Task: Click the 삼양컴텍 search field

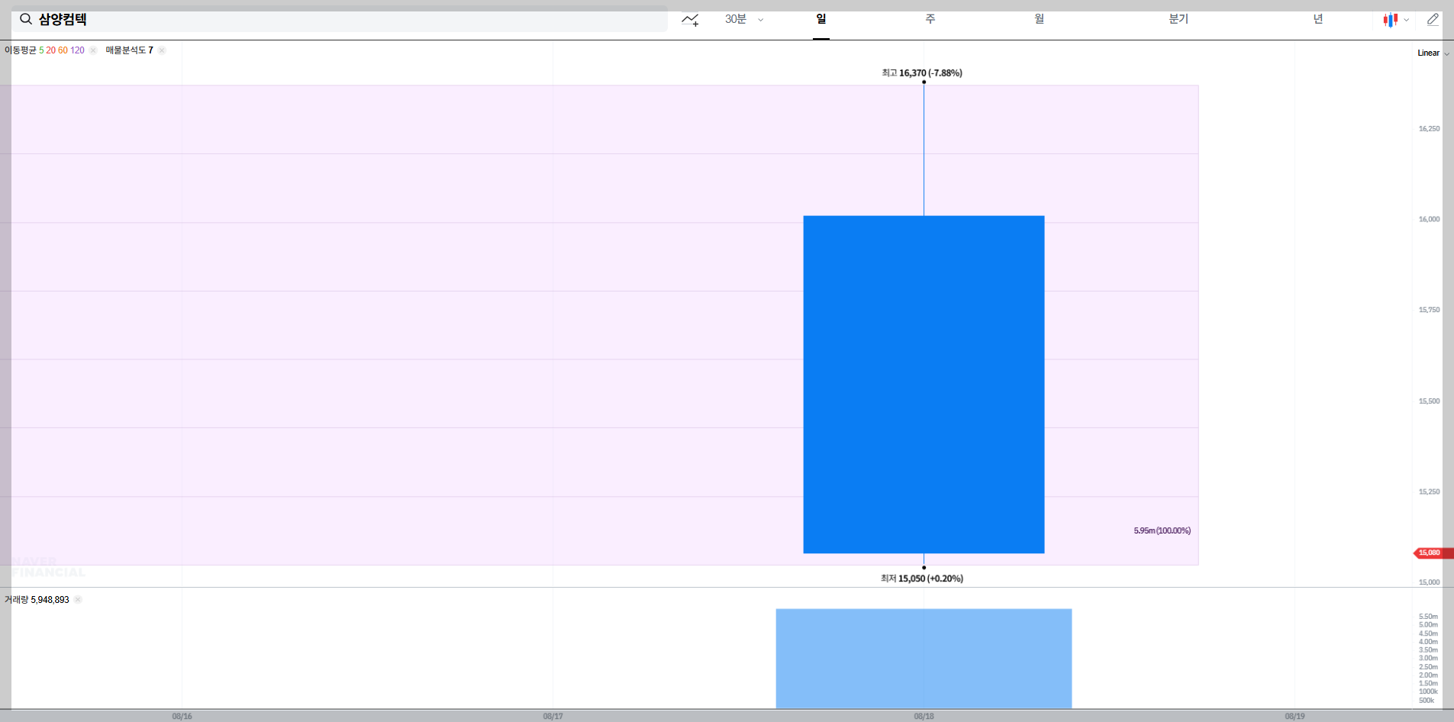Action: pos(340,19)
